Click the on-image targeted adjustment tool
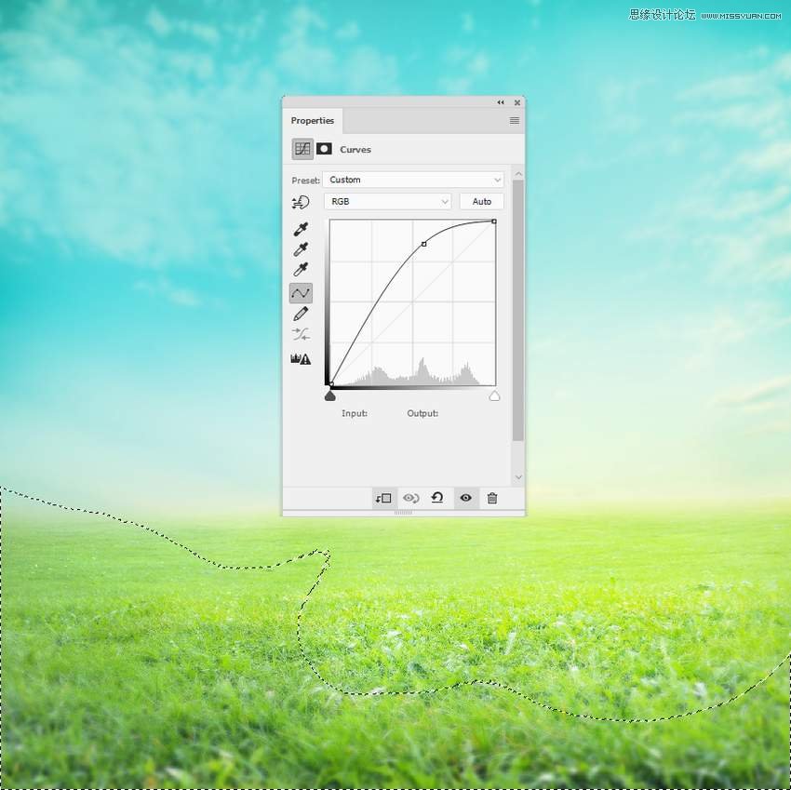Screen dimensions: 791x790 pyautogui.click(x=301, y=202)
